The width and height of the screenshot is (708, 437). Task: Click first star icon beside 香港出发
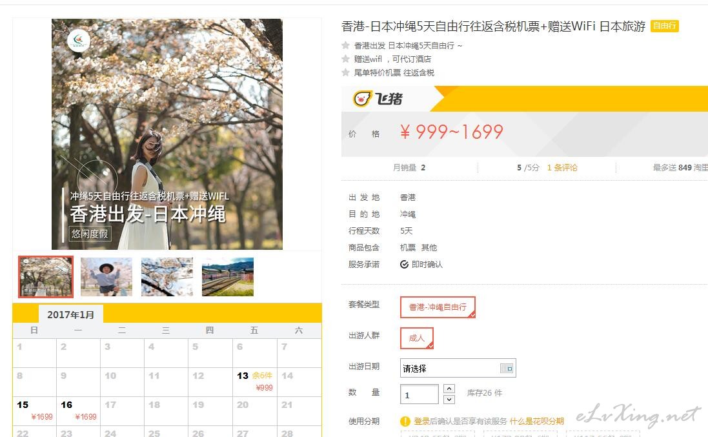[x=345, y=45]
